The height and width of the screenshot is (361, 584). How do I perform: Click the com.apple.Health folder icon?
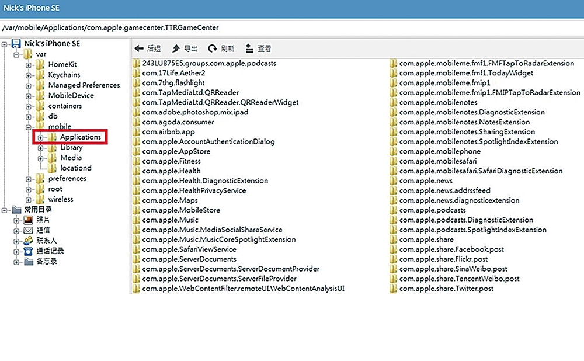click(136, 171)
